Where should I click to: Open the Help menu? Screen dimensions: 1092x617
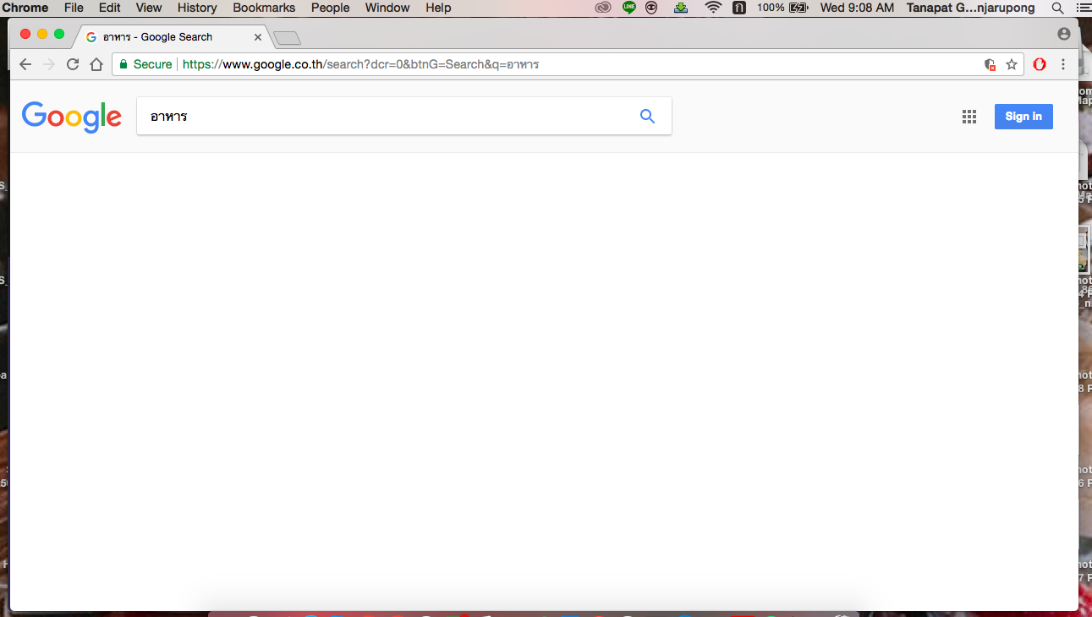pos(438,8)
